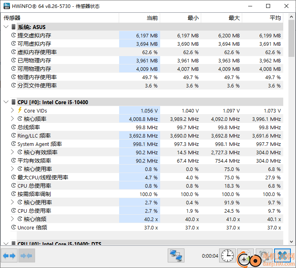
Task: Click the clock icon beside 提交虚拟内存
Action: tap(14, 35)
